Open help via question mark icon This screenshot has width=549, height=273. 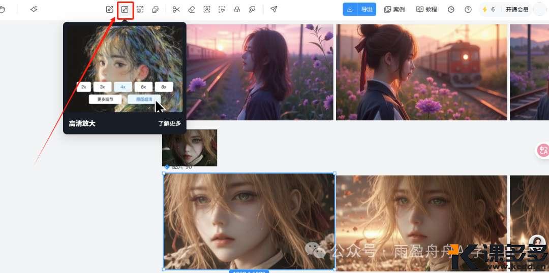(468, 9)
